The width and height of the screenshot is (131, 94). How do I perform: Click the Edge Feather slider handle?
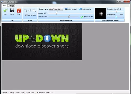[x=116, y=17]
